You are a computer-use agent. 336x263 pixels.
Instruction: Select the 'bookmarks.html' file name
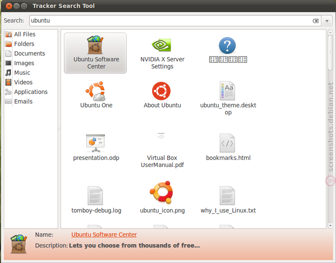click(x=228, y=158)
